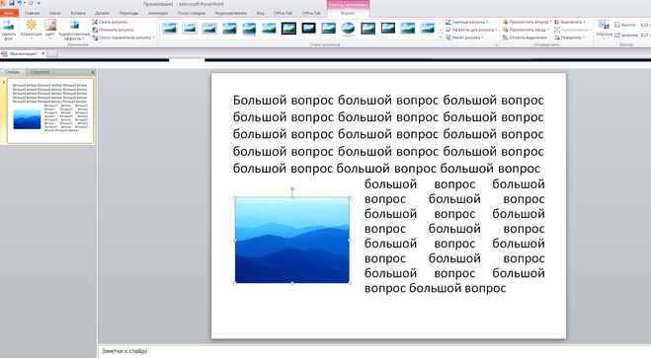The width and height of the screenshot is (651, 358).
Task: Click new document tab button
Action: point(52,54)
